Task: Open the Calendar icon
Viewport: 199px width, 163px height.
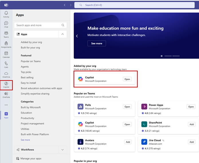Action: point(6,55)
